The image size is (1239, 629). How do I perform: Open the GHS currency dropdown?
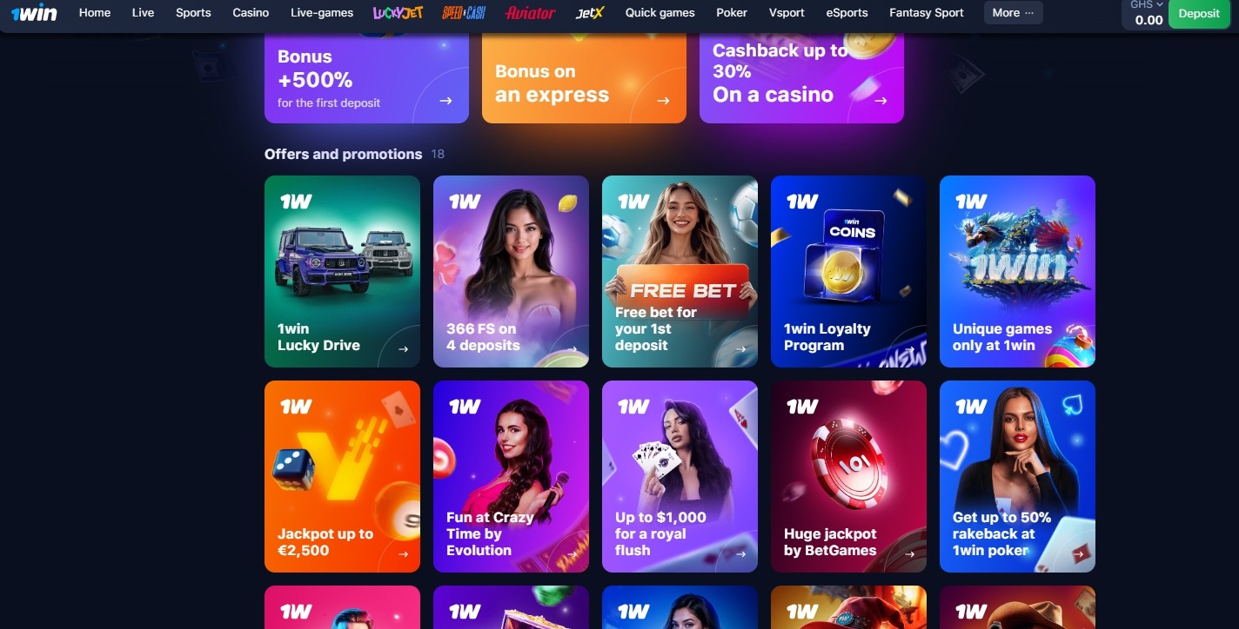click(x=1146, y=5)
